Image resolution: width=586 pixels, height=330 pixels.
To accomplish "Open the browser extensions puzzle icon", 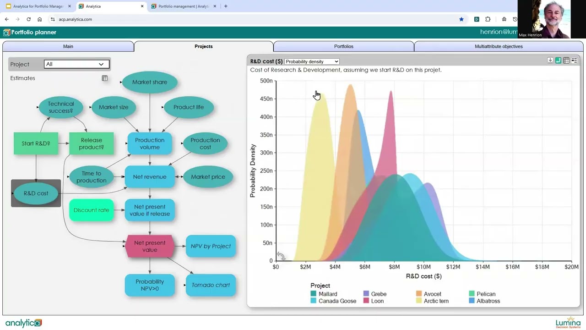I will (x=488, y=19).
